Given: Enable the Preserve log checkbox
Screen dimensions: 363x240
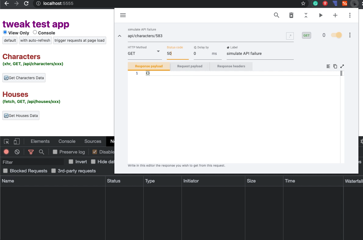Looking at the screenshot, I should (x=55, y=152).
